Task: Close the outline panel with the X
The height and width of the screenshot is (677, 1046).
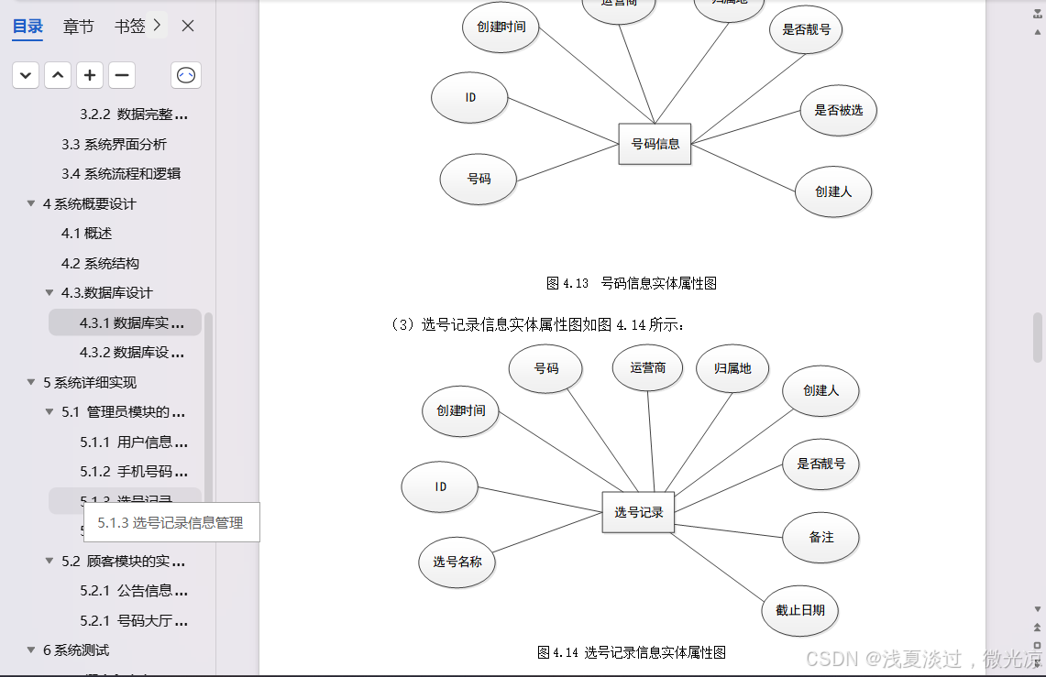Action: [187, 27]
